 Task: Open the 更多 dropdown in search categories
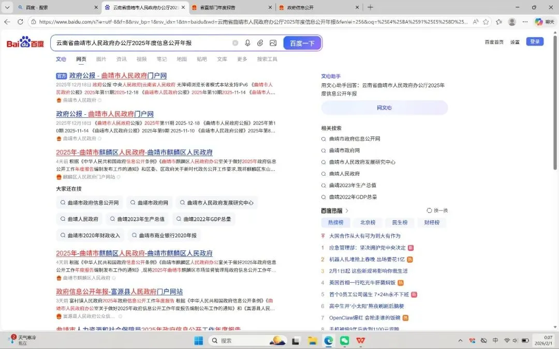coord(242,59)
